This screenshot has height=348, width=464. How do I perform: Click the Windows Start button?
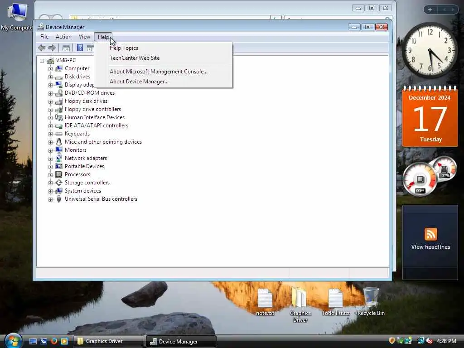point(13,341)
